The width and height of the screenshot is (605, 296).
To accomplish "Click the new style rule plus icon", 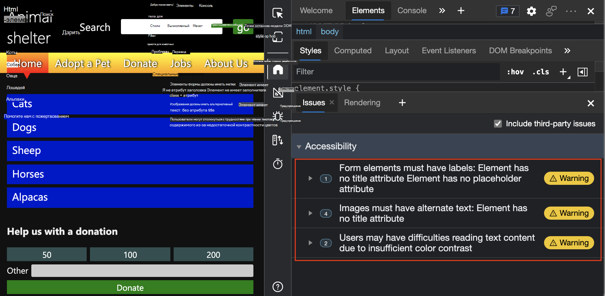I will click(563, 72).
